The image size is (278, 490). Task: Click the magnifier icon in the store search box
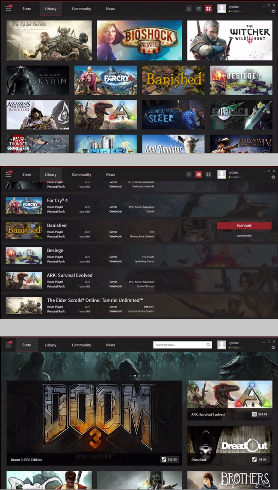pos(208,345)
